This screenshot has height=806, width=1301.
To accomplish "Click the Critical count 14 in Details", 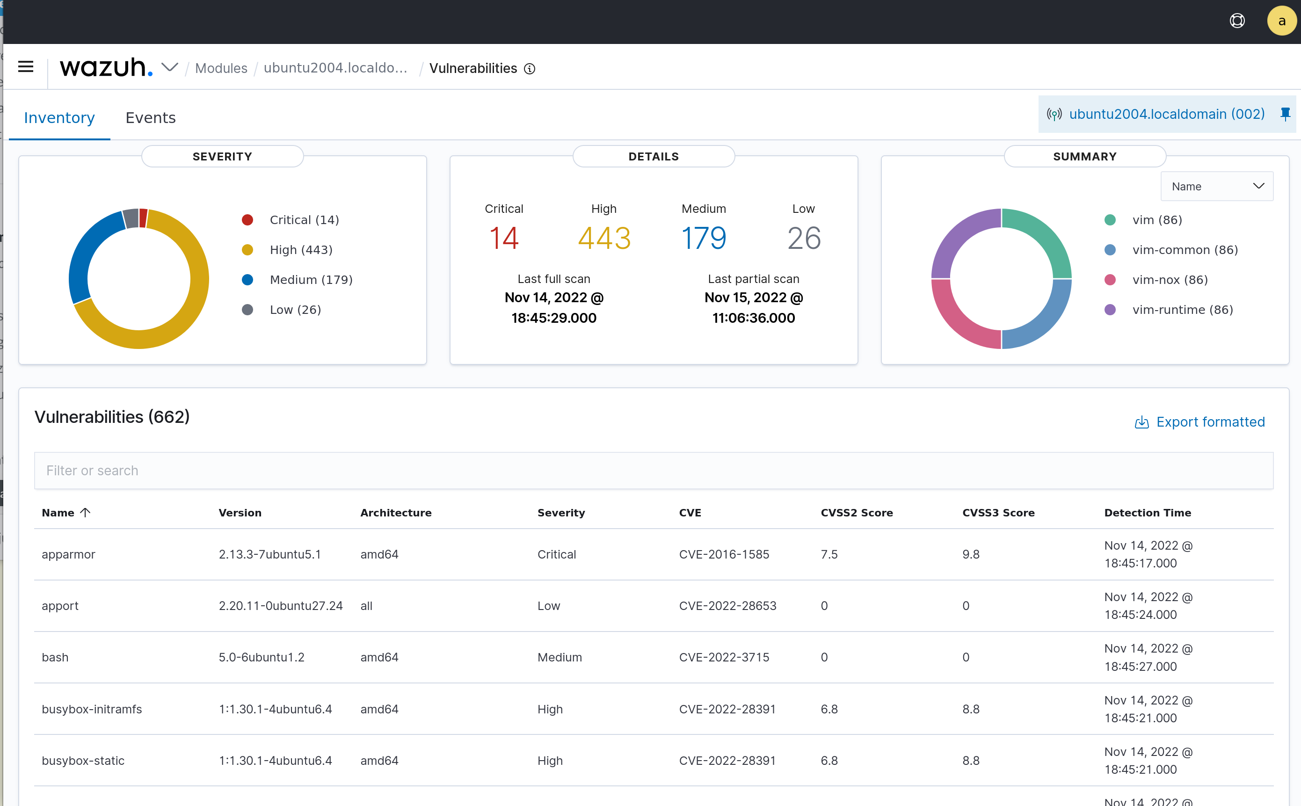I will click(504, 238).
